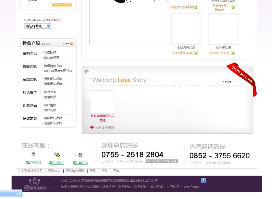Open the 谷歌 friend link
The image size is (272, 199).
point(104,171)
